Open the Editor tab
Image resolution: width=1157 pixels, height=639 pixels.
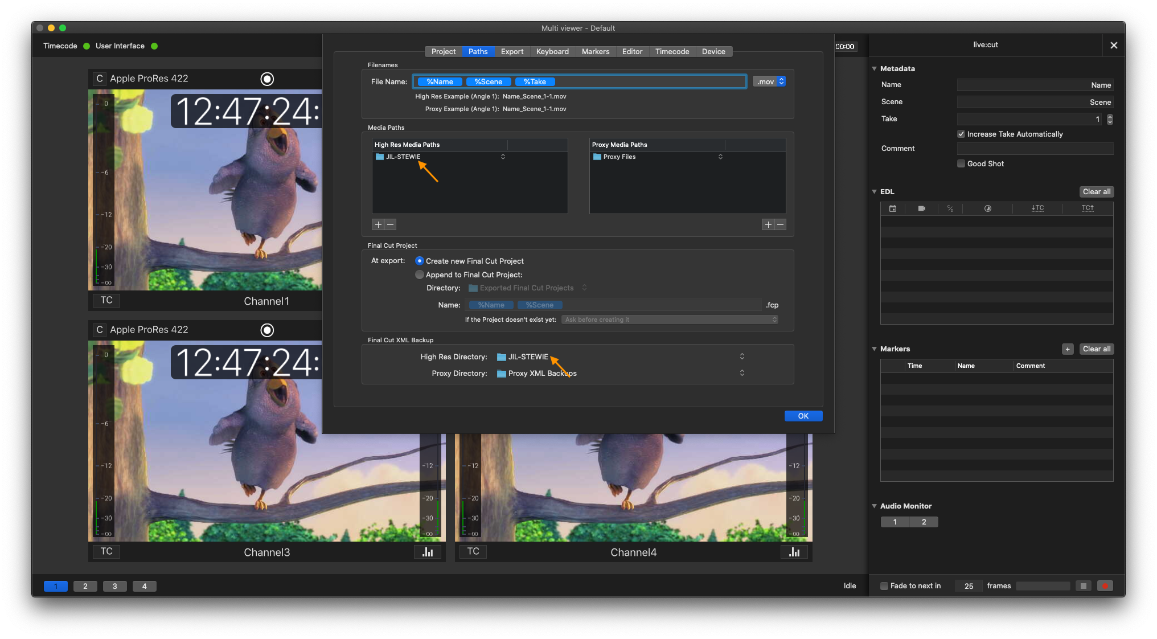[x=632, y=51]
